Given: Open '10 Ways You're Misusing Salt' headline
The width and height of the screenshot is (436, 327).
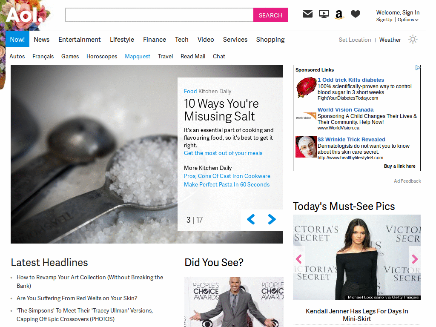Looking at the screenshot, I should pos(221,110).
